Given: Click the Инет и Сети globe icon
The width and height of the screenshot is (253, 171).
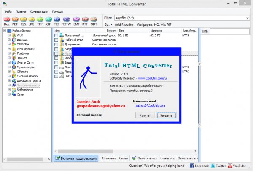Looking at the screenshot, I should (x=14, y=62).
